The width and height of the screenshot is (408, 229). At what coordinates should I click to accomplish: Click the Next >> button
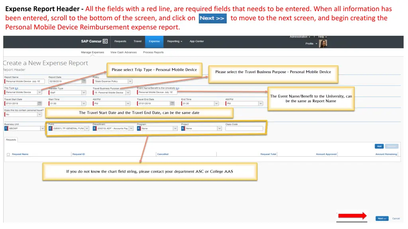tap(382, 218)
